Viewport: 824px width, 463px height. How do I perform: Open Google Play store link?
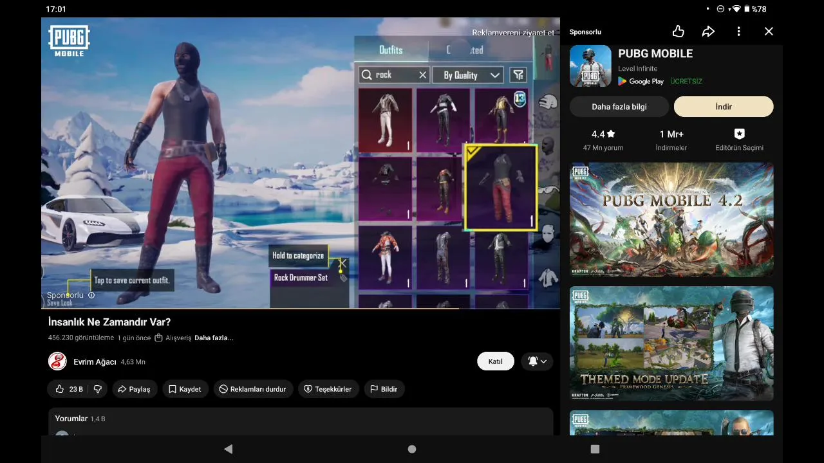click(641, 82)
